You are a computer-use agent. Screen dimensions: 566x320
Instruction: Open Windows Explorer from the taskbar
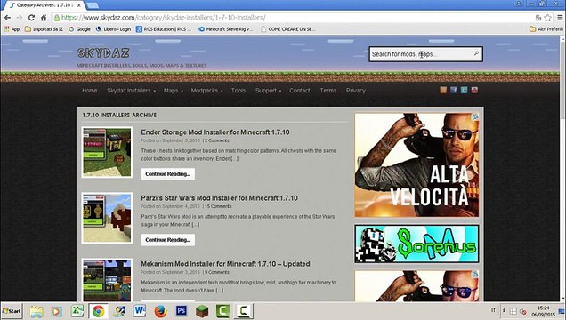36,311
